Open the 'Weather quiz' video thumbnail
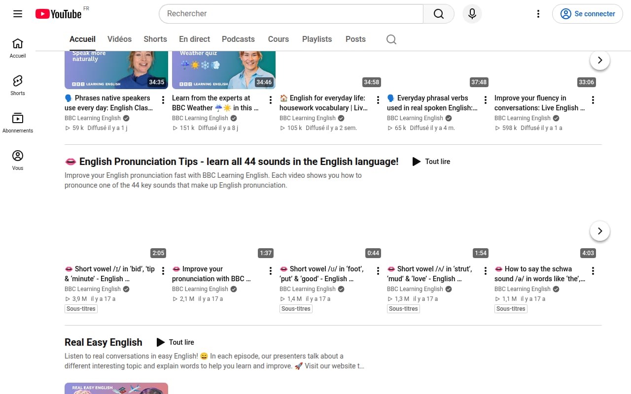Screen dimensions: 631x394 (224, 70)
